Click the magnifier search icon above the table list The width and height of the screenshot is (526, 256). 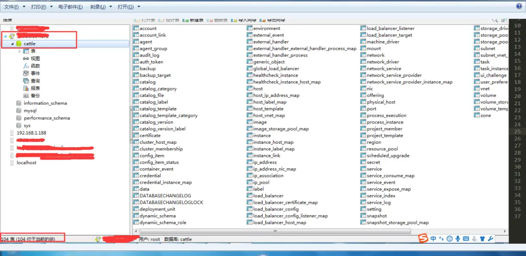495,20
